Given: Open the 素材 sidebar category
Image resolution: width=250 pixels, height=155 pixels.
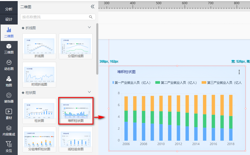Looking at the screenshot, I should point(9,114).
